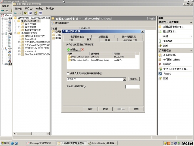Toggle the show/hide console tree toolbar icon

(30, 13)
